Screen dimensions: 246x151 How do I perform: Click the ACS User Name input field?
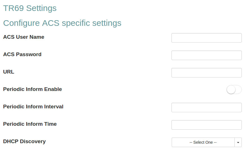tap(206, 38)
